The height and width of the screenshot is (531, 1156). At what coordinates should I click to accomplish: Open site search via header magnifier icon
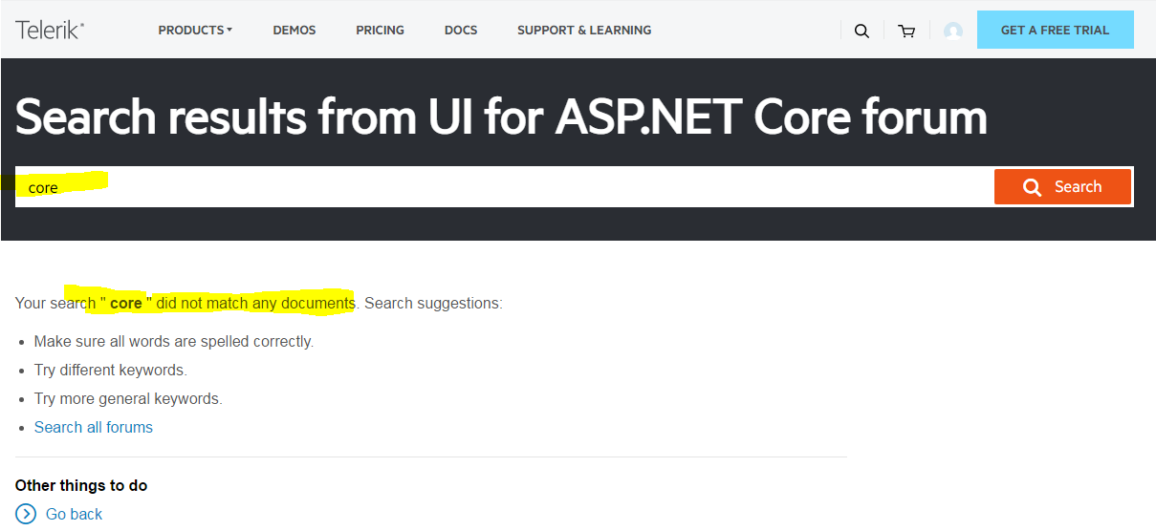[x=862, y=31]
